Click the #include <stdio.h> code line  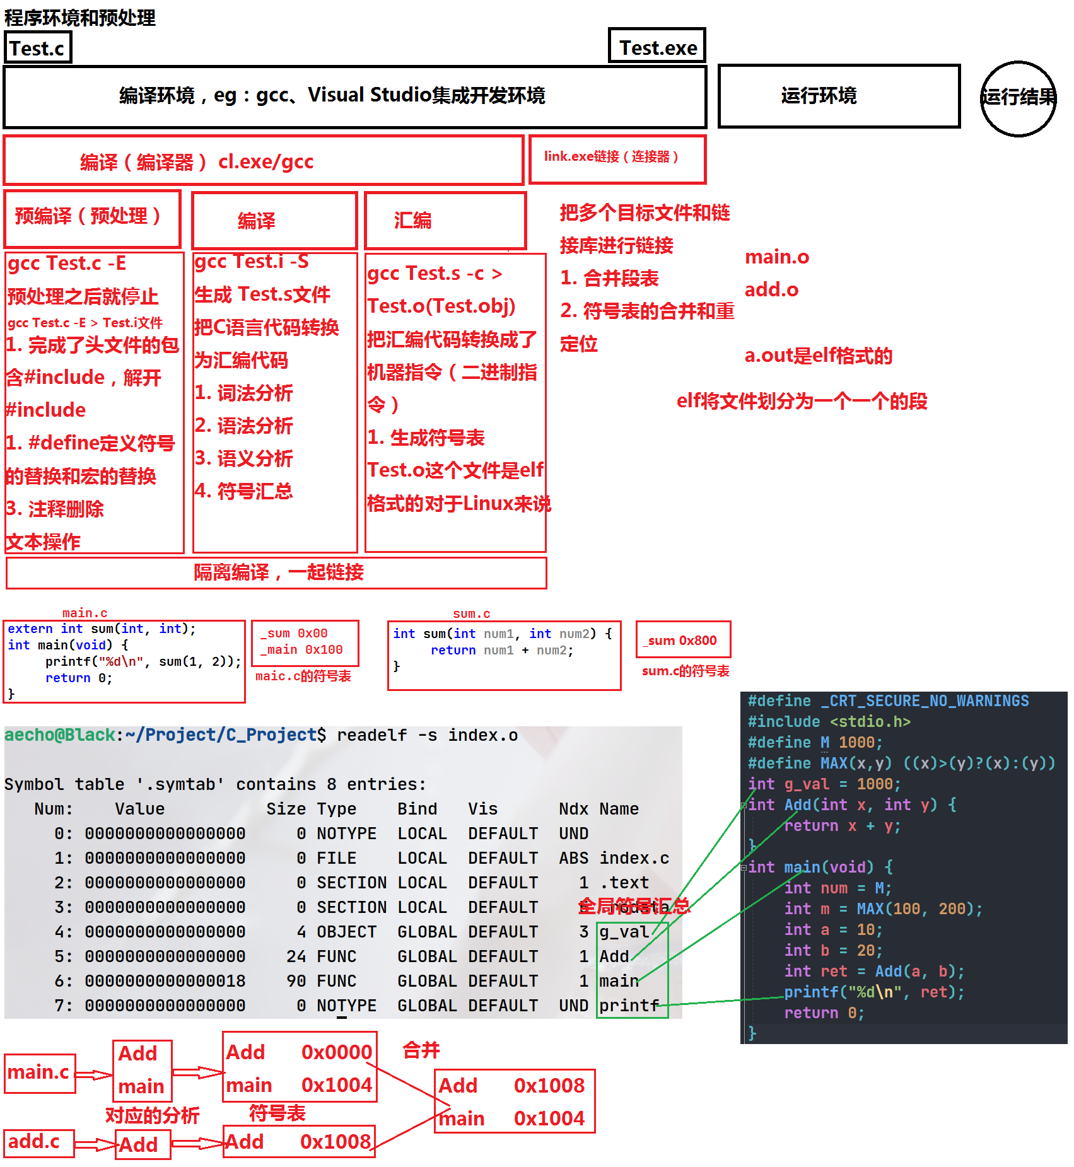829,722
